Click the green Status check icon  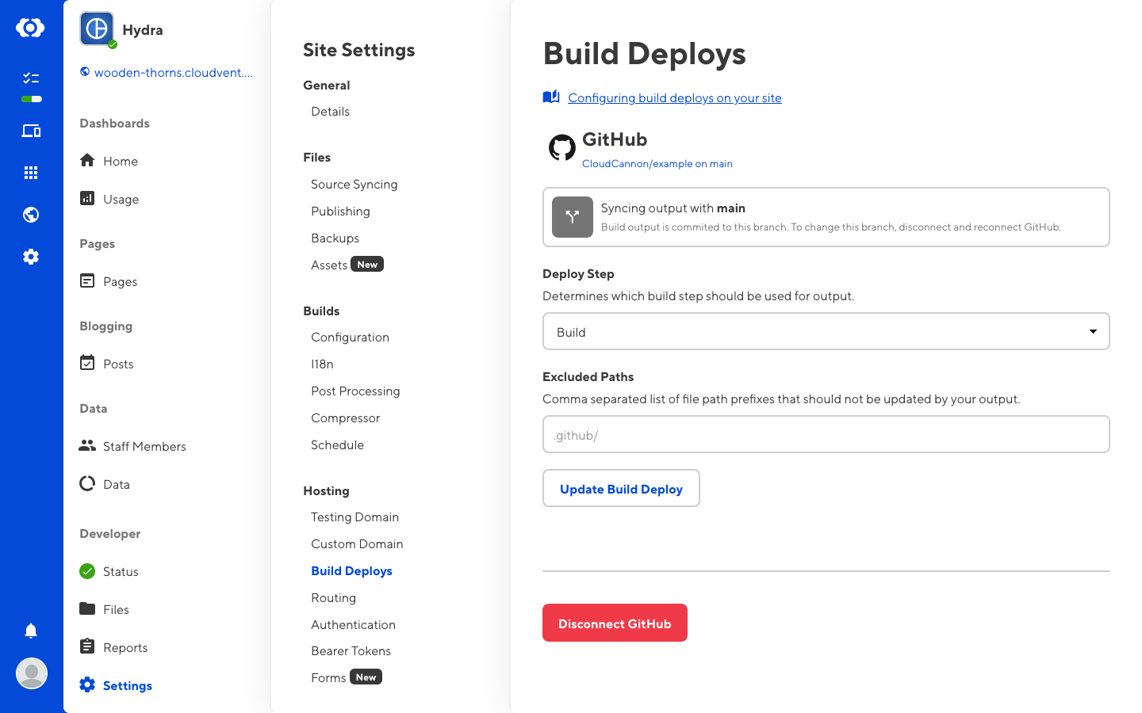[87, 570]
